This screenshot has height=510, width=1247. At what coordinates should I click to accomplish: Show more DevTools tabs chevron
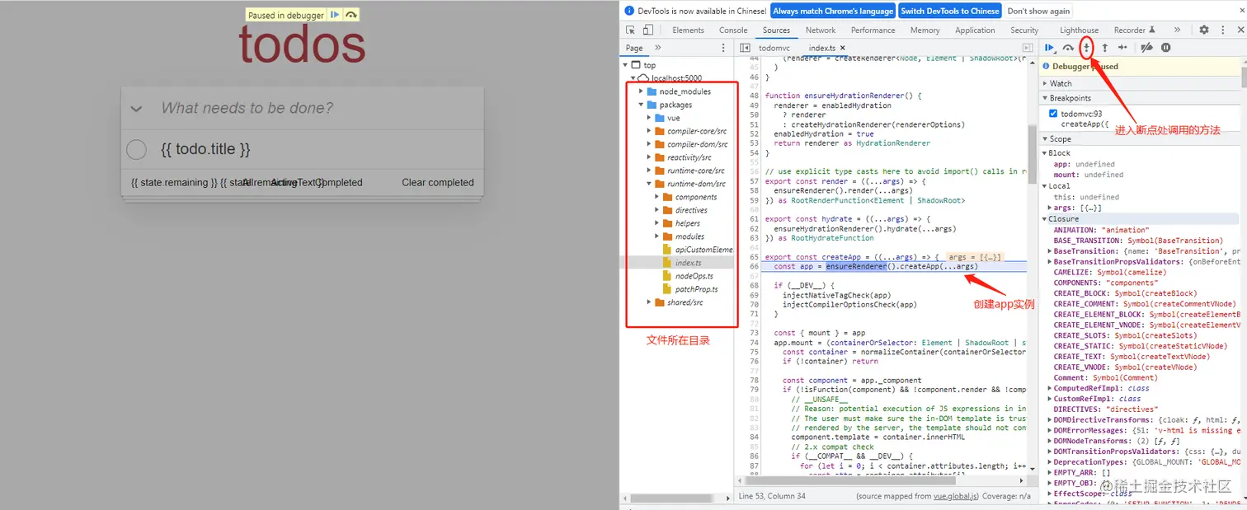click(x=1177, y=30)
